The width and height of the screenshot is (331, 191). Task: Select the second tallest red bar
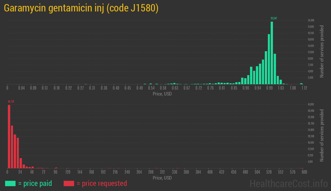pyautogui.click(x=12, y=147)
